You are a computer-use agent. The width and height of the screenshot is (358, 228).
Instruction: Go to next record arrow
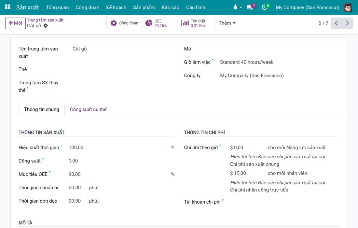pos(347,23)
